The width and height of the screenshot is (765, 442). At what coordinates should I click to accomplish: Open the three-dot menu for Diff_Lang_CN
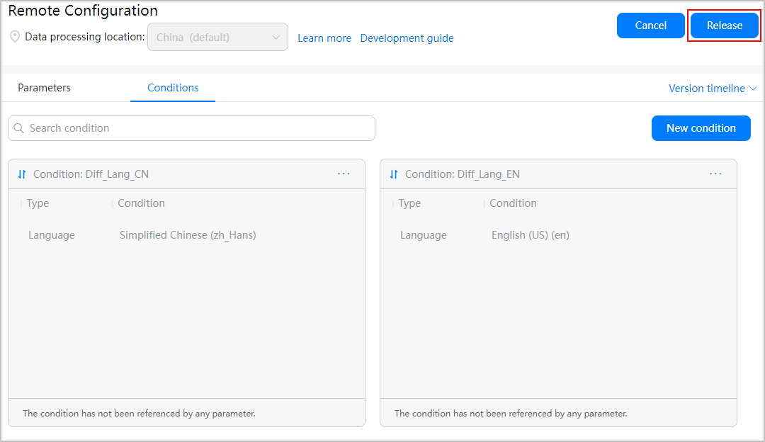coord(344,174)
